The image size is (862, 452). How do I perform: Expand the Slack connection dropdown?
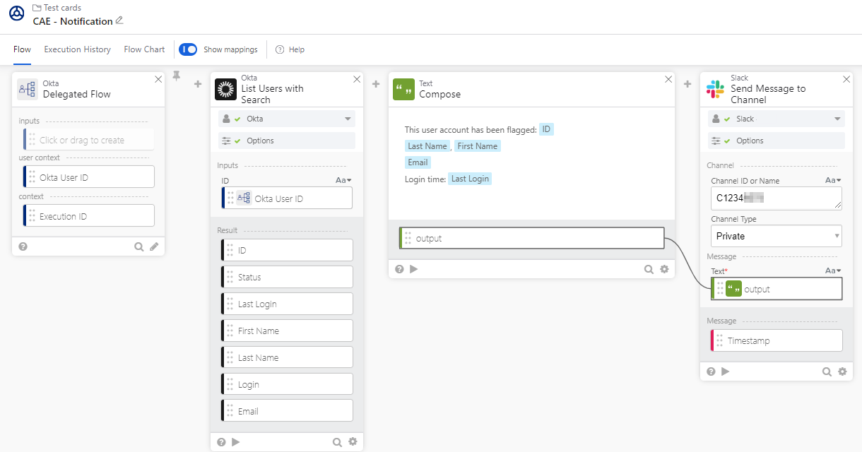point(777,119)
